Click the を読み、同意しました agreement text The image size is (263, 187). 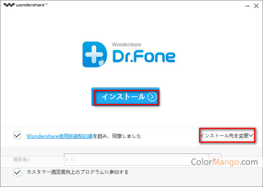117,136
